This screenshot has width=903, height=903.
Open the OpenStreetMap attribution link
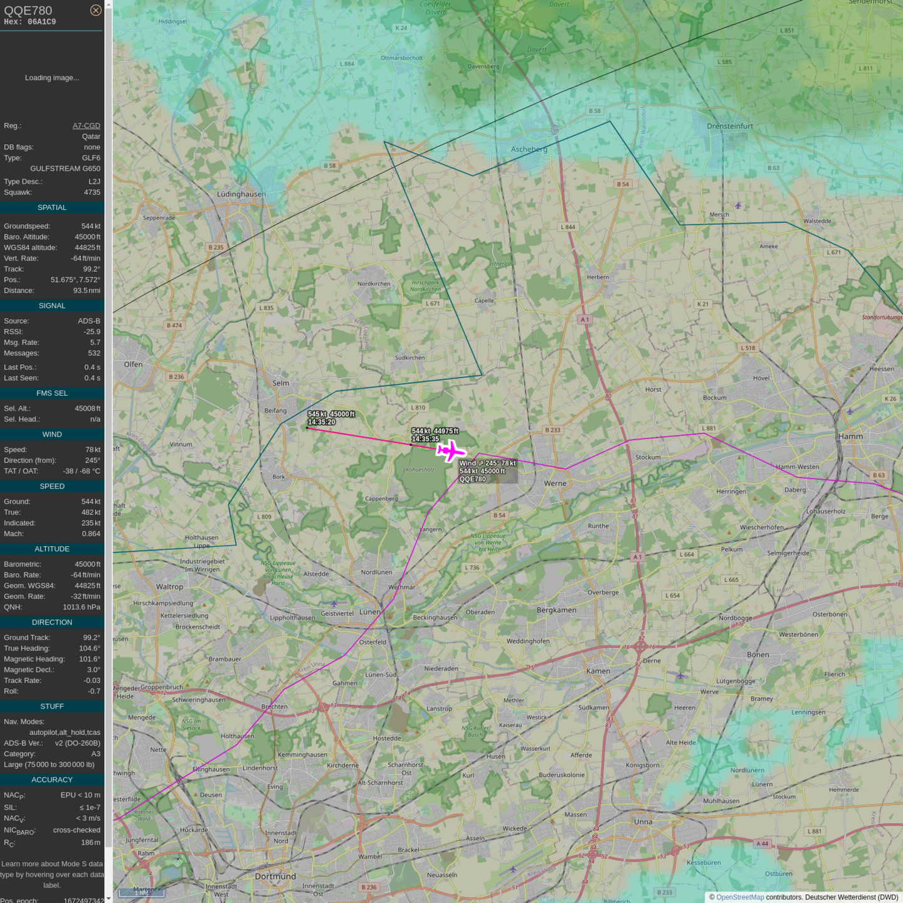pos(739,897)
